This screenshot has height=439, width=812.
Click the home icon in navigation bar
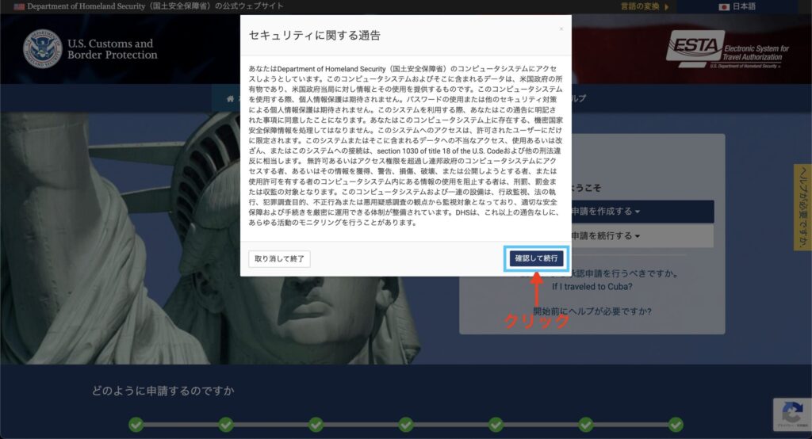[231, 98]
